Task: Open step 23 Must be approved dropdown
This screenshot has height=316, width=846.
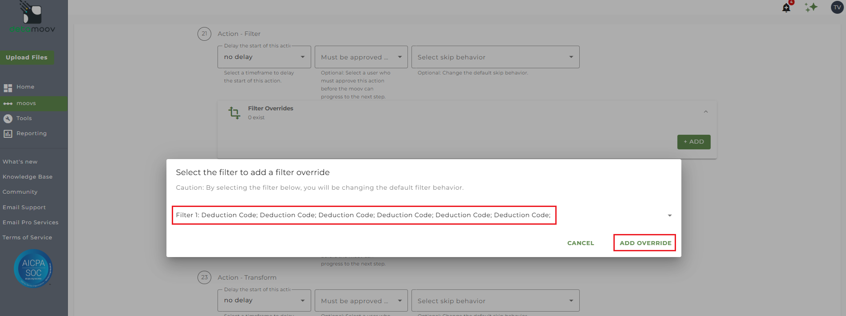Action: click(361, 300)
